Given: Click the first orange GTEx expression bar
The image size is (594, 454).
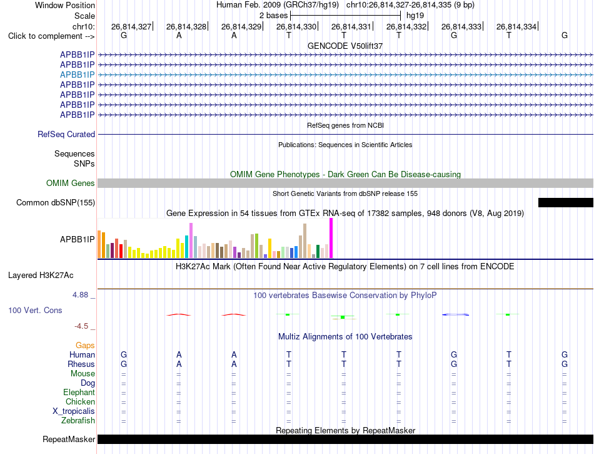Looking at the screenshot, I should 99,244.
